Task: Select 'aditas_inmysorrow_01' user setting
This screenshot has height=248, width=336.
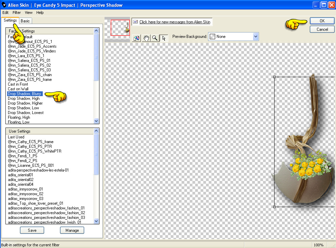Action: point(25,189)
